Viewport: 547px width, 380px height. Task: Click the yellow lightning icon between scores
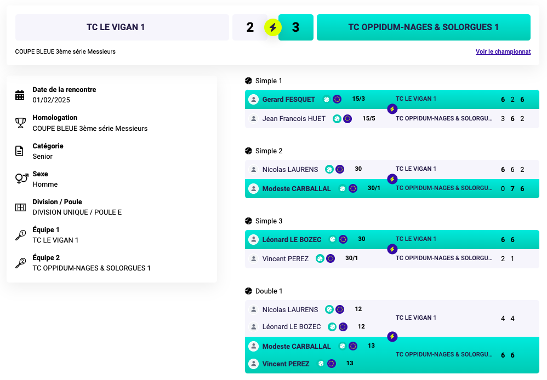[x=273, y=27]
